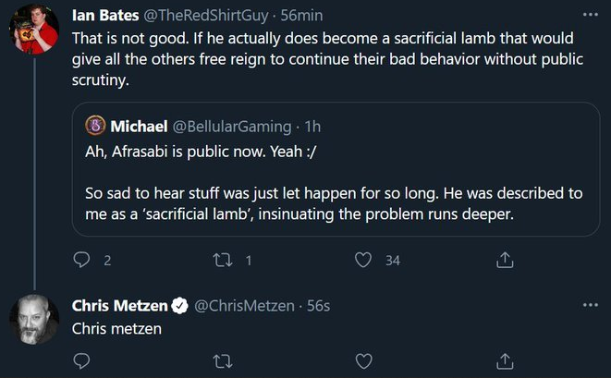Image resolution: width=611 pixels, height=378 pixels.
Task: Share Chris Metzen's tweet
Action: [x=506, y=360]
